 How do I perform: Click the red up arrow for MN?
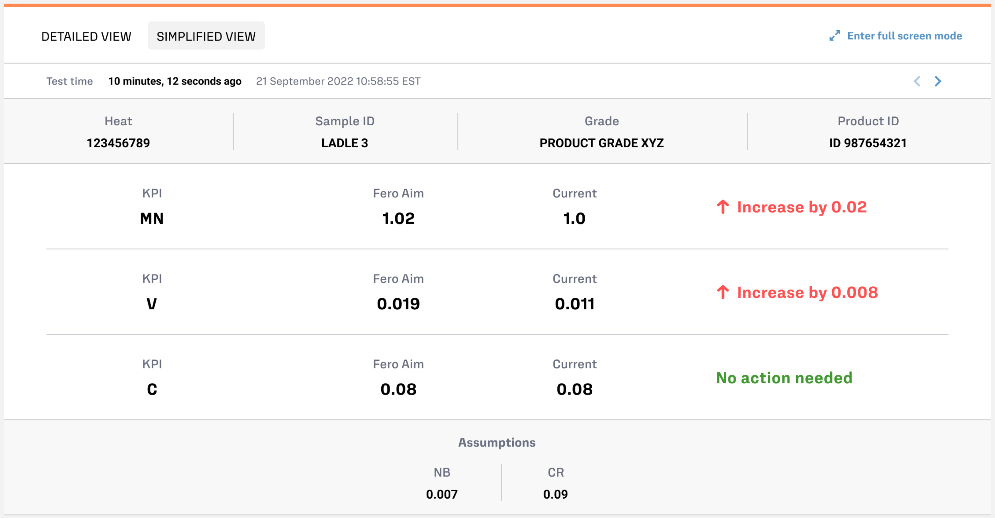pos(723,207)
